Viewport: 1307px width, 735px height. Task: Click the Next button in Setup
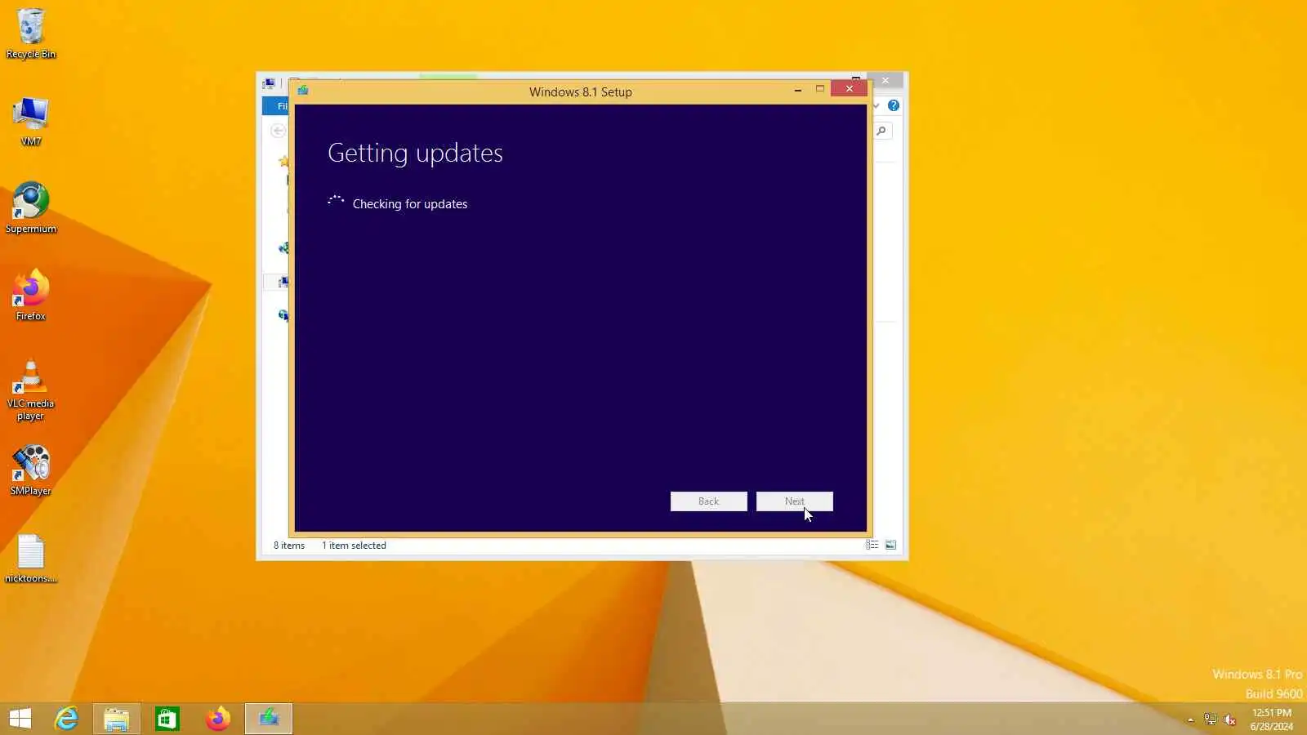795,501
